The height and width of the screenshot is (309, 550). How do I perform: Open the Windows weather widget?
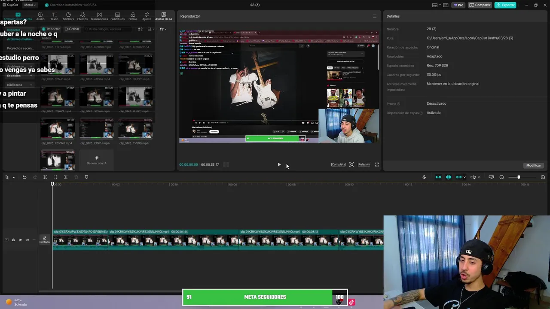(17, 302)
